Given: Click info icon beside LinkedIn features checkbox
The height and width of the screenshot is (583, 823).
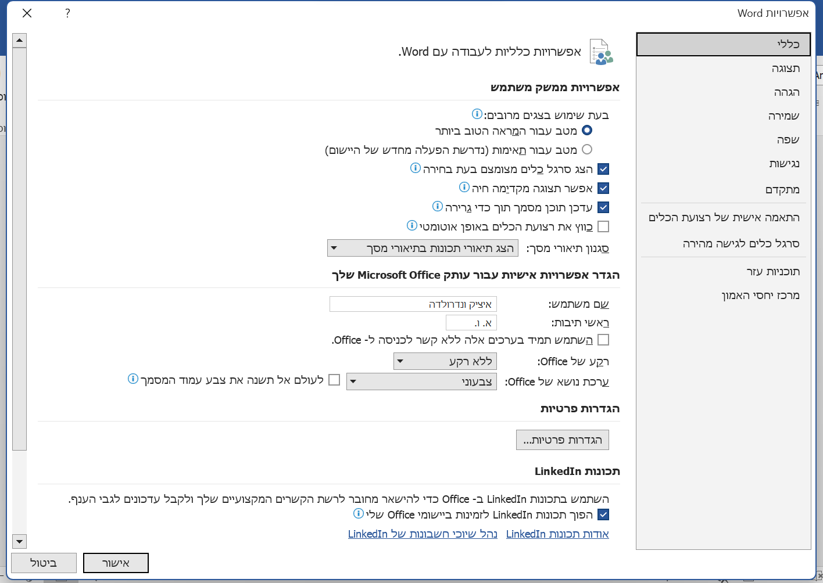Looking at the screenshot, I should tap(358, 513).
